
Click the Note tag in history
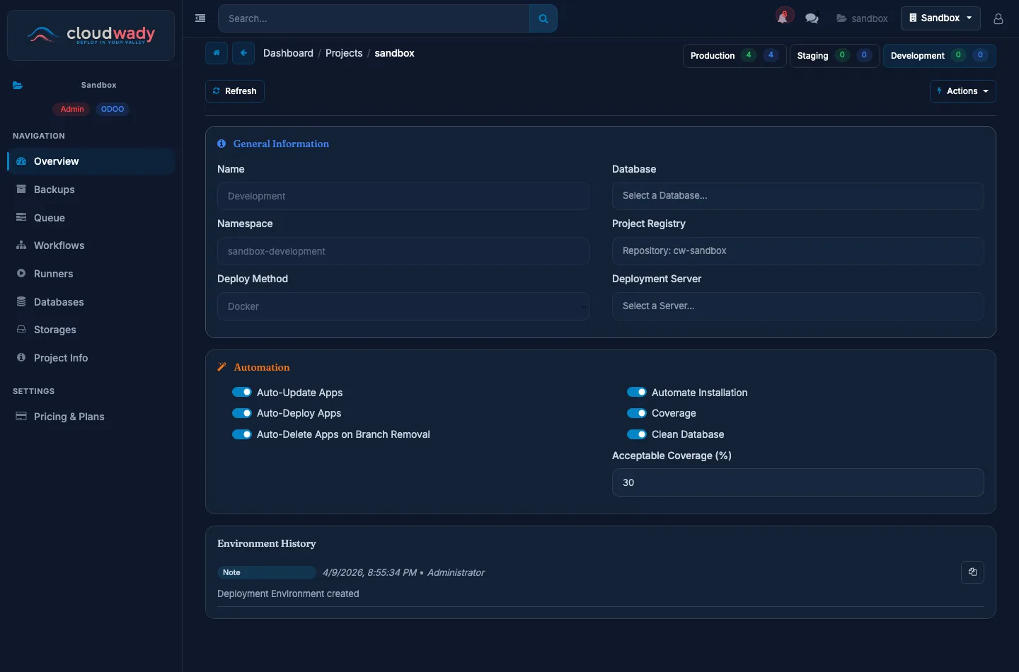(266, 572)
